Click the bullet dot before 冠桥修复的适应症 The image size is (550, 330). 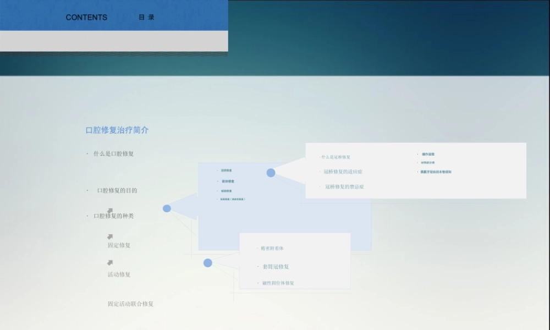point(320,171)
